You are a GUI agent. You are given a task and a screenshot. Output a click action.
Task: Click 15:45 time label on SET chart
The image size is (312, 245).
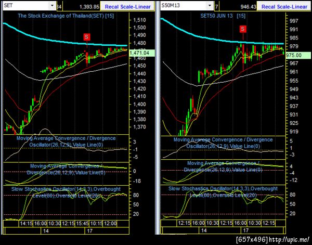[82, 224]
